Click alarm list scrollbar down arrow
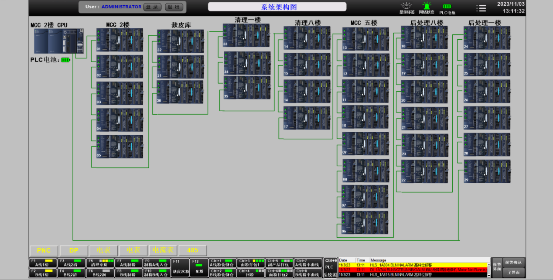Viewport: 553px width, 280px height. (x=488, y=275)
